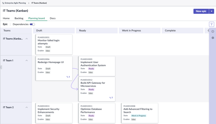The width and height of the screenshot is (216, 124).
Task: Click ID PLNI0010011 on the card
Action: pos(86,106)
